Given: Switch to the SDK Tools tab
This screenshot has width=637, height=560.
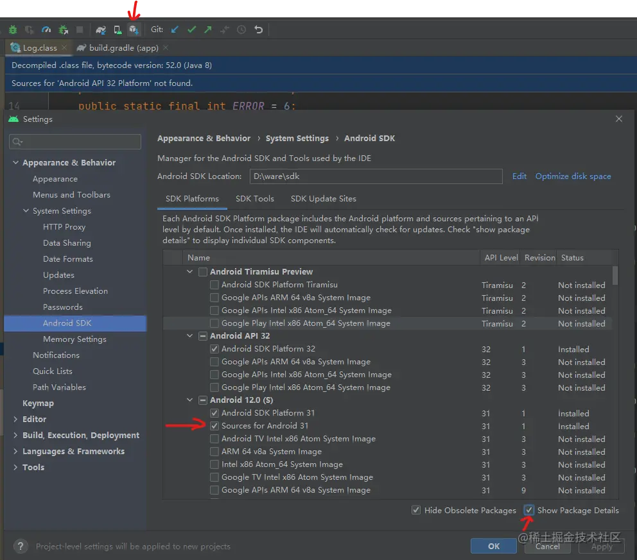Looking at the screenshot, I should [x=255, y=199].
